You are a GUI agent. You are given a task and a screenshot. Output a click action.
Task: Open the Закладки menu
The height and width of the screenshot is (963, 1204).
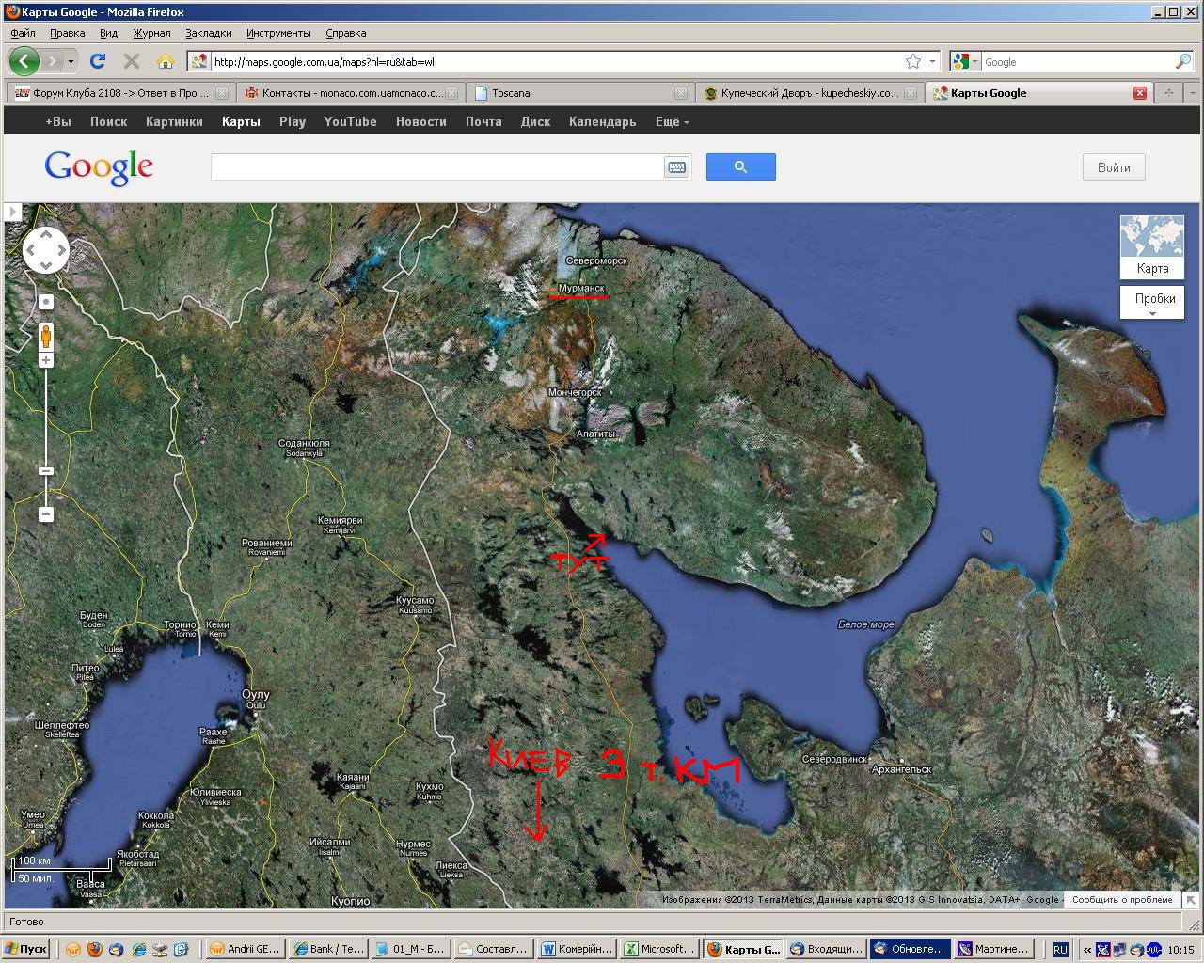[208, 33]
